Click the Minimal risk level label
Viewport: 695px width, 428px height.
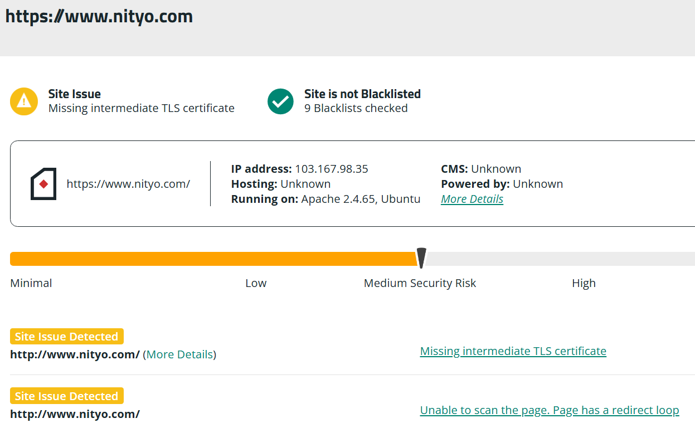[31, 283]
